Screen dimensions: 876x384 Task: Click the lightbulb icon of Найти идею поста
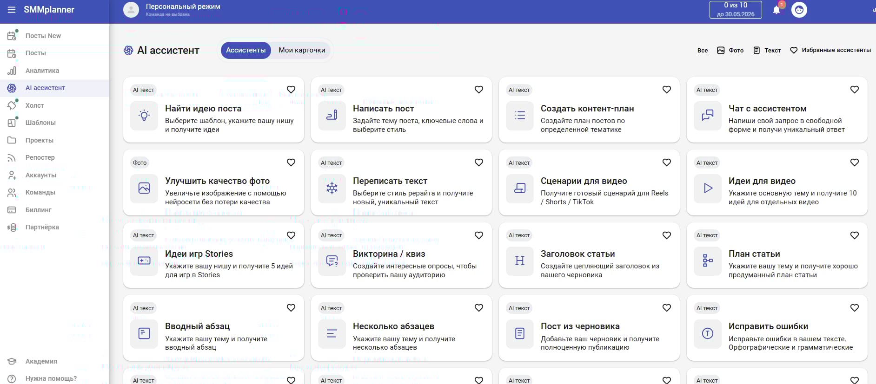(x=144, y=116)
